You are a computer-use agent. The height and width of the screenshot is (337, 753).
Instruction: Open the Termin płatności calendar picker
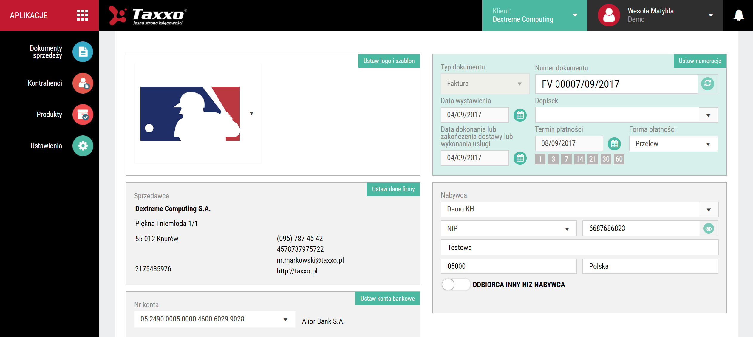tap(614, 144)
